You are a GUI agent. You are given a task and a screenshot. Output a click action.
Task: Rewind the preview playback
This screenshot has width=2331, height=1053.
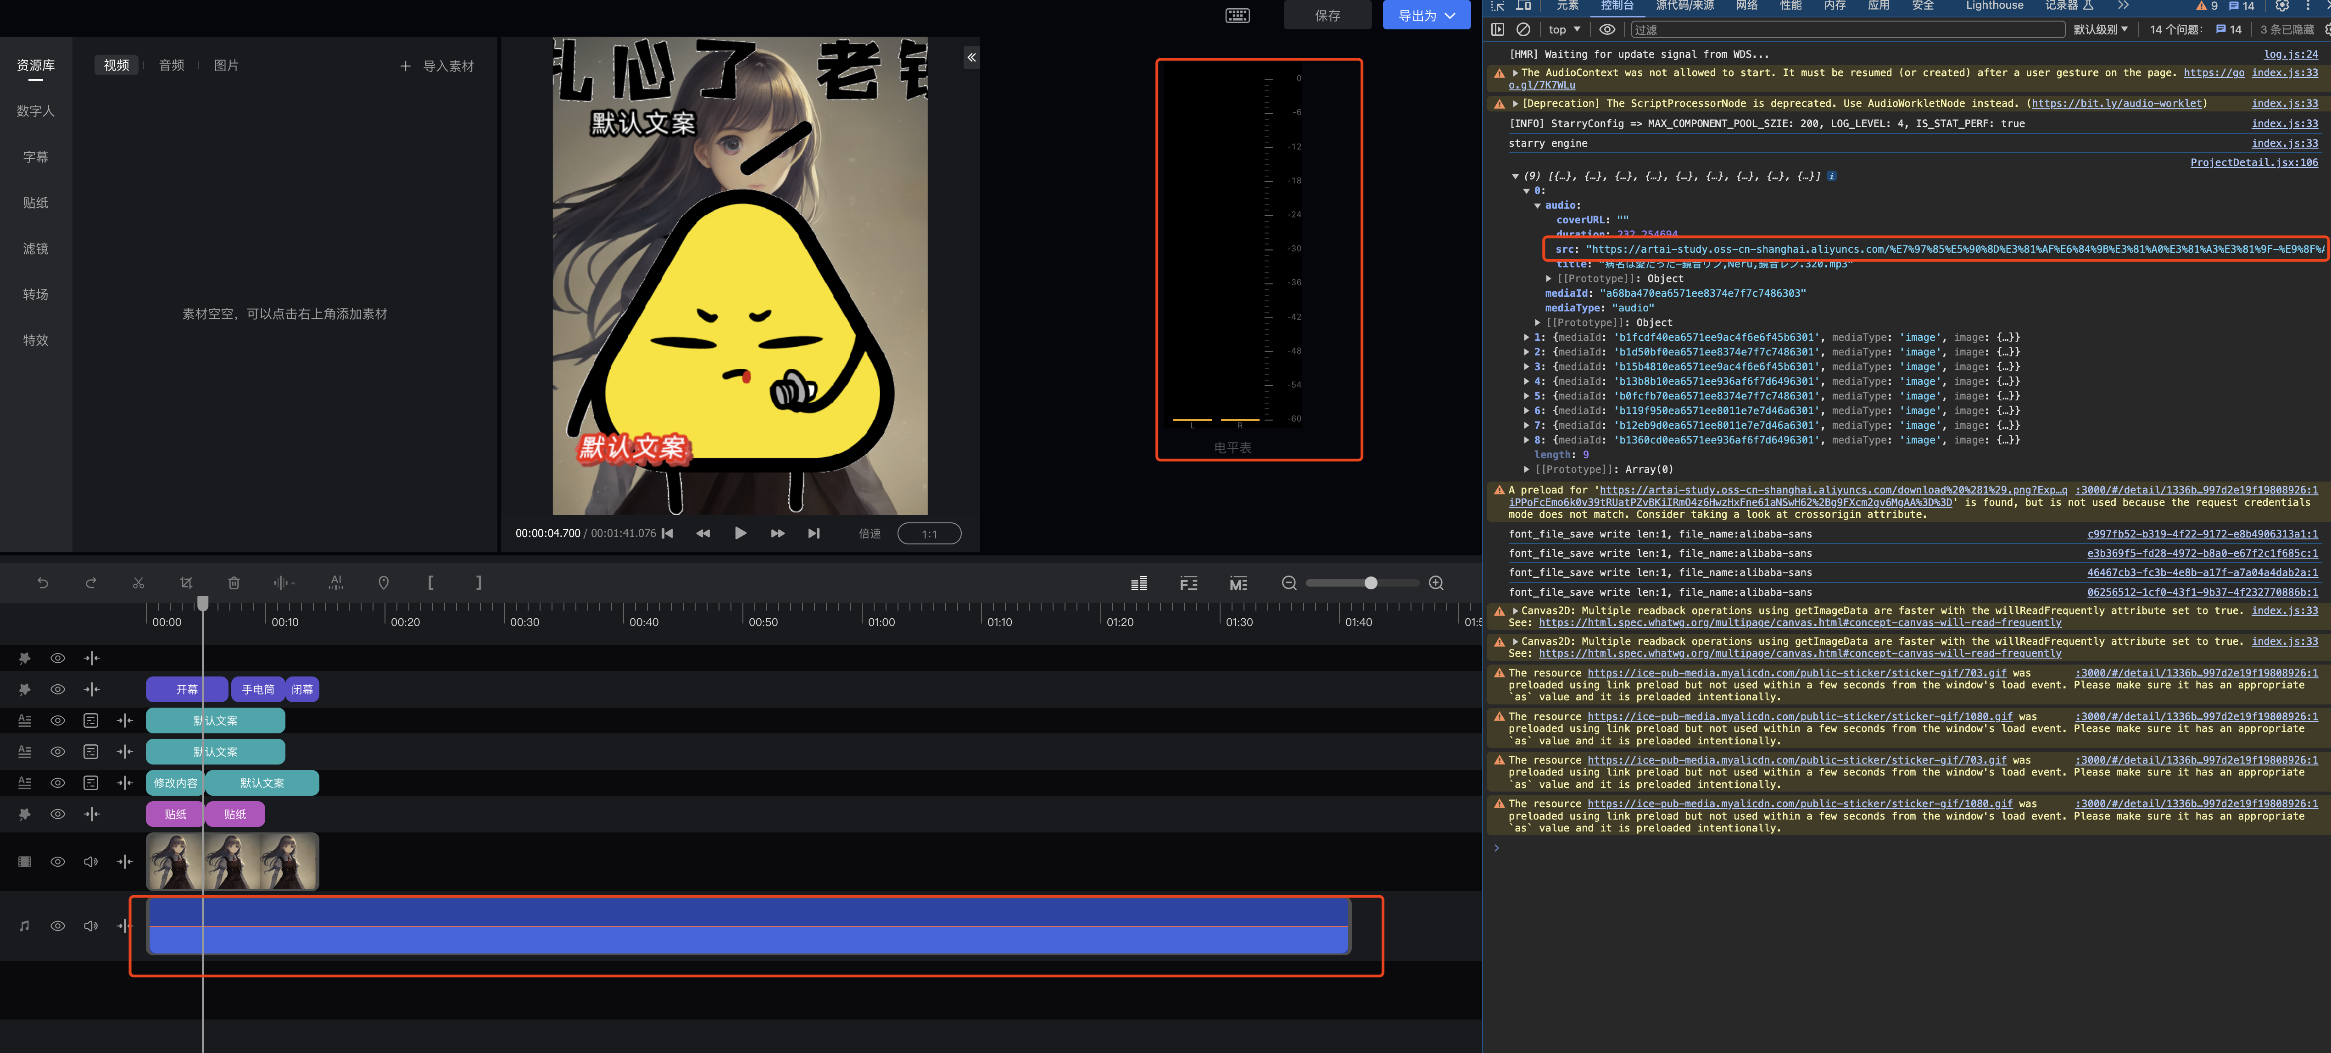point(703,534)
